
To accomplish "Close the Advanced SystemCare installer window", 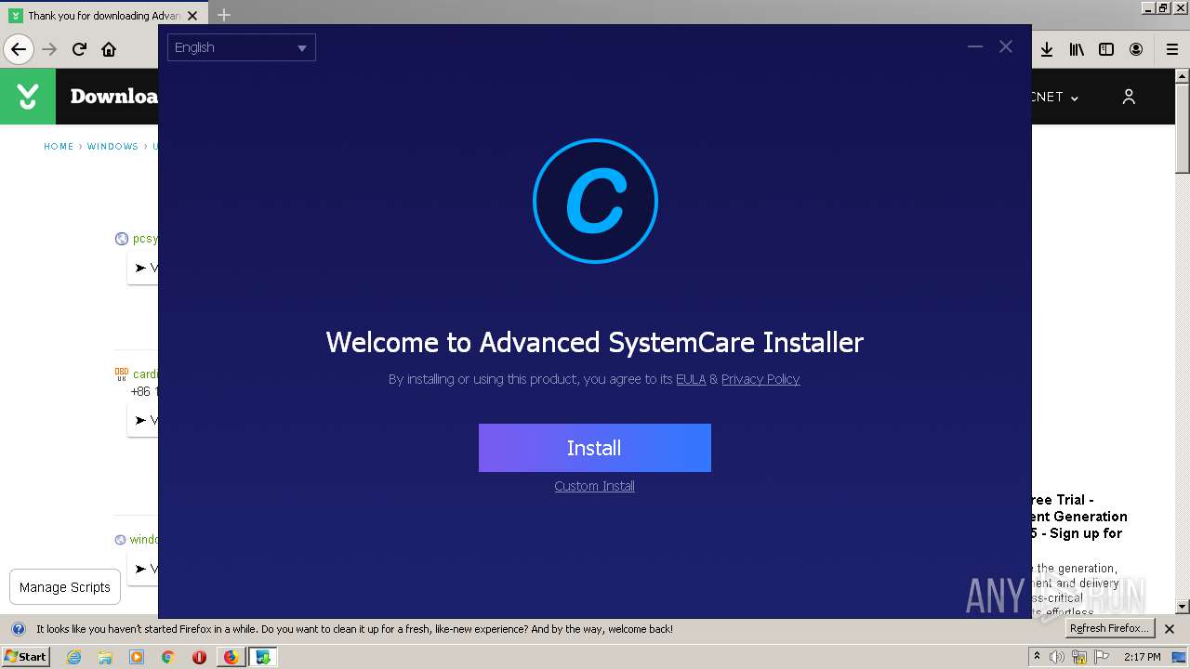I will tap(1006, 46).
